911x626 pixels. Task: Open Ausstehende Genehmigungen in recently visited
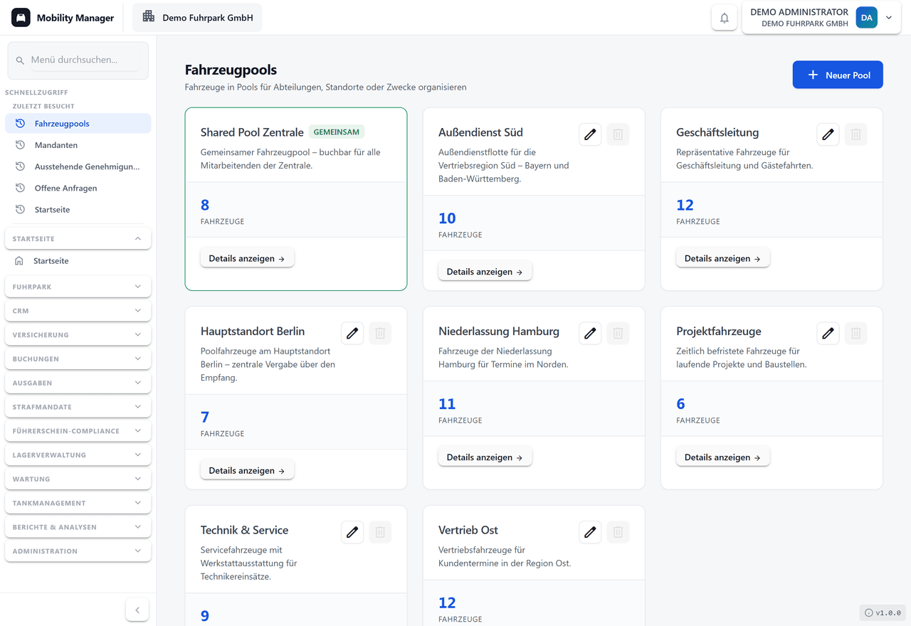point(78,166)
